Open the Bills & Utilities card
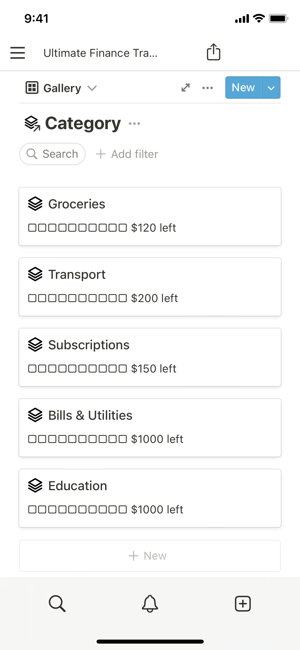Screen dimensions: 300x650 pos(150,427)
